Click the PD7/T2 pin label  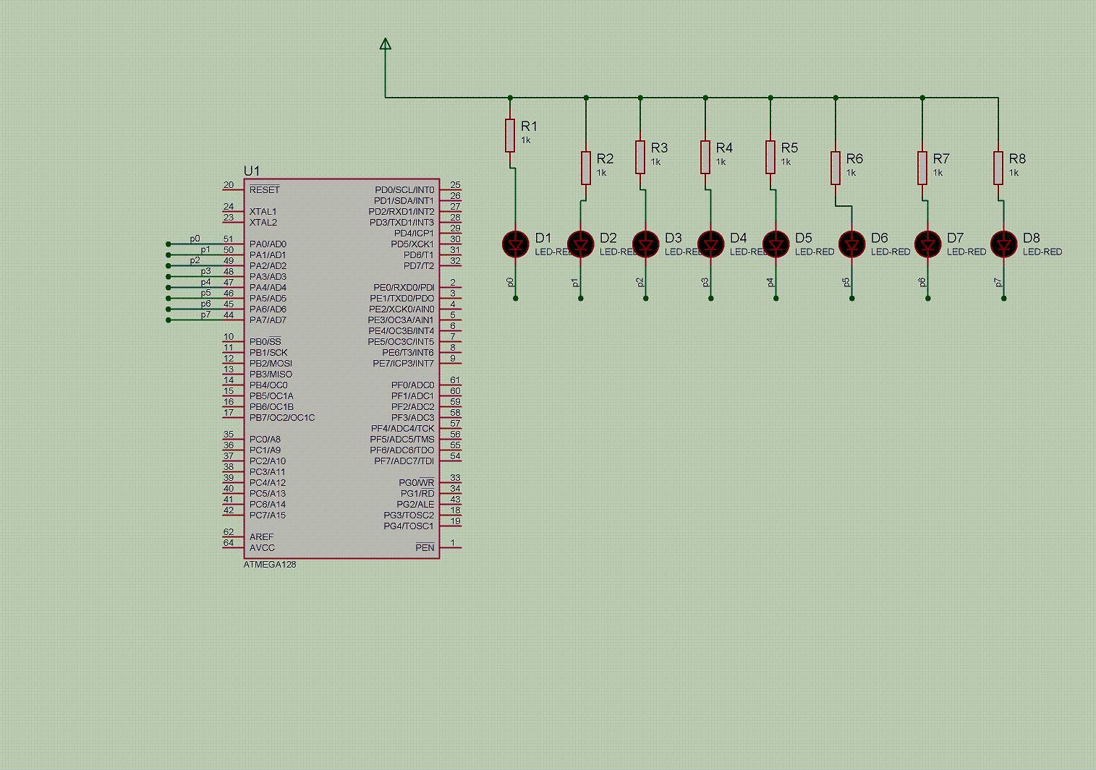click(x=419, y=265)
